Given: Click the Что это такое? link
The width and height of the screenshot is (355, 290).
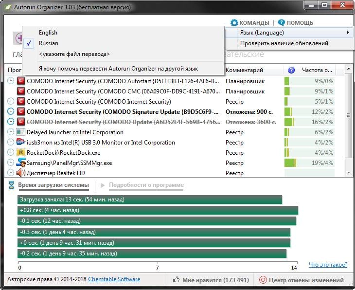Looking at the screenshot, I should (328, 264).
